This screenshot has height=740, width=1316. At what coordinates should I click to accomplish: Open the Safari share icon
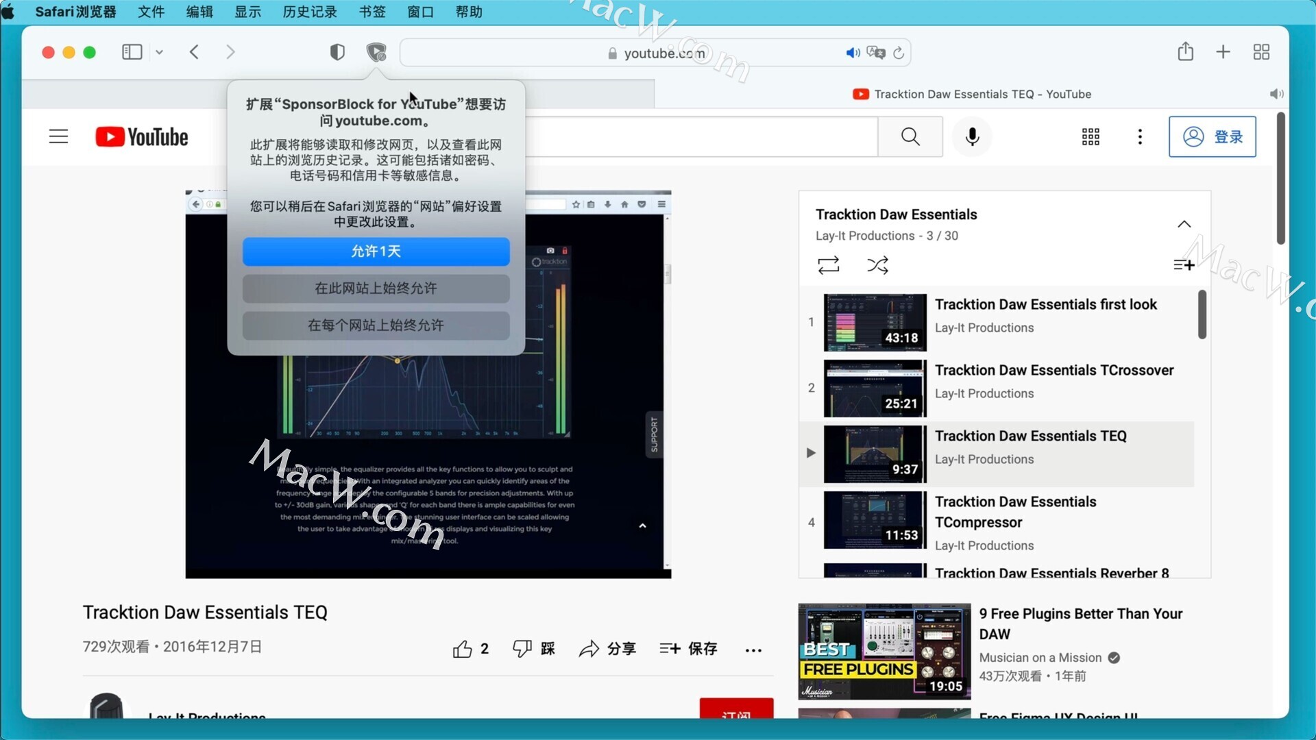click(1186, 51)
